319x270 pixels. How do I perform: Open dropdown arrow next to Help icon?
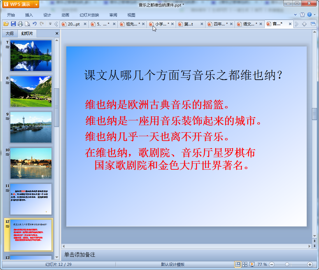(314, 15)
